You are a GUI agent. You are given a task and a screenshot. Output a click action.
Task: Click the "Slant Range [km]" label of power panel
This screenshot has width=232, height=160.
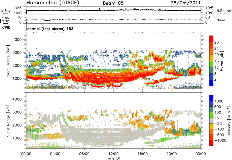point(8,61)
